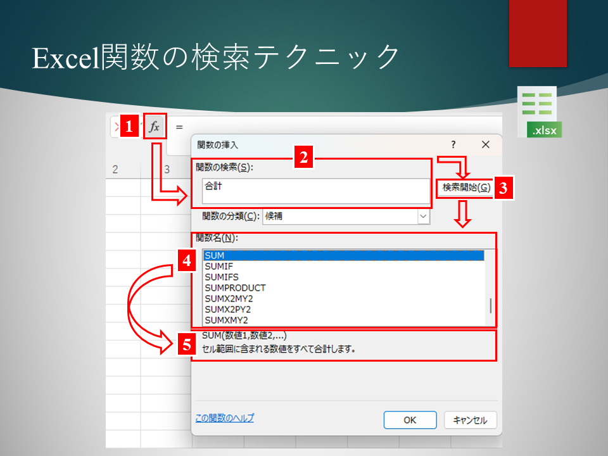Viewport: 608px width, 456px height.
Task: Click the question mark help icon in the dialog
Action: click(x=453, y=144)
